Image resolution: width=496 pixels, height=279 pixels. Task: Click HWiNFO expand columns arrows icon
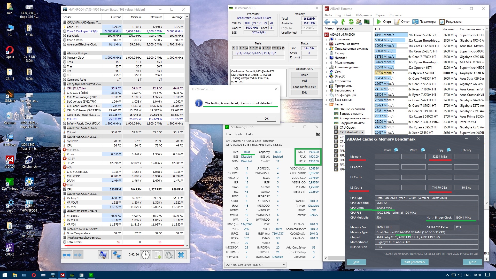(x=67, y=255)
